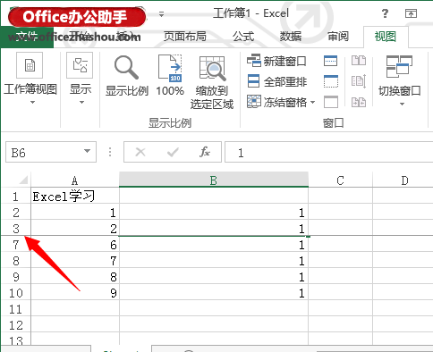Viewport: 433px width, 352px height.
Task: Open the Zoom (显示比例) dialog magnifier icon
Action: [x=127, y=67]
